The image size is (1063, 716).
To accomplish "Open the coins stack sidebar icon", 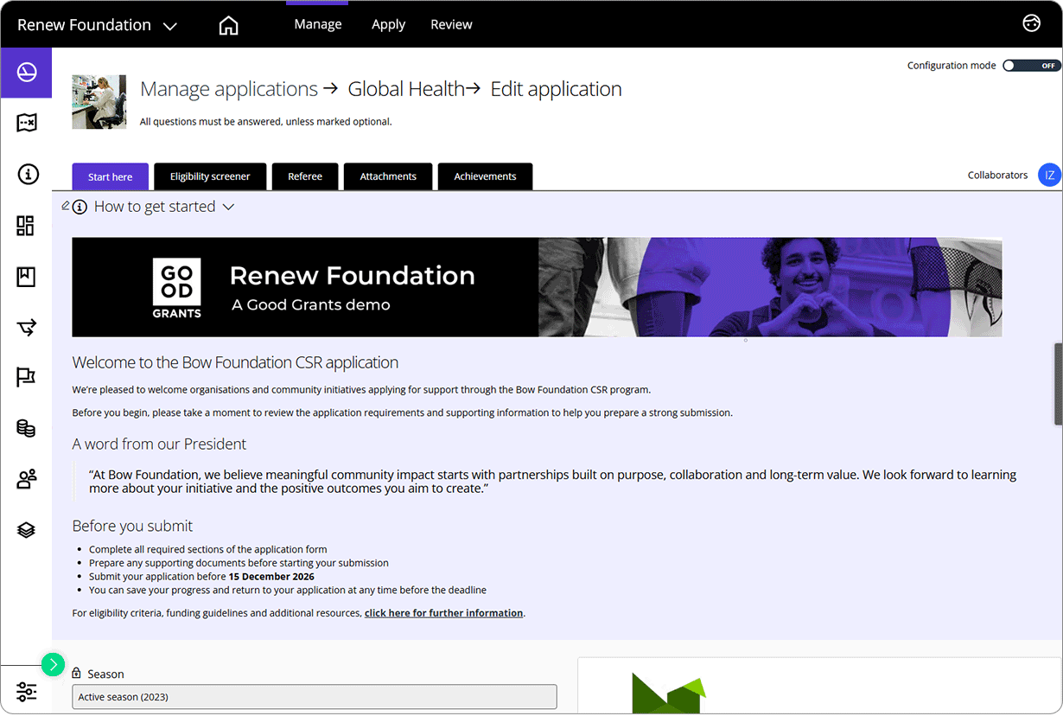I will pos(26,428).
